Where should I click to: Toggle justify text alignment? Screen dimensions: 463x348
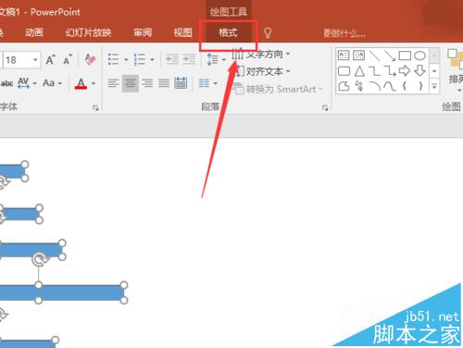point(164,83)
